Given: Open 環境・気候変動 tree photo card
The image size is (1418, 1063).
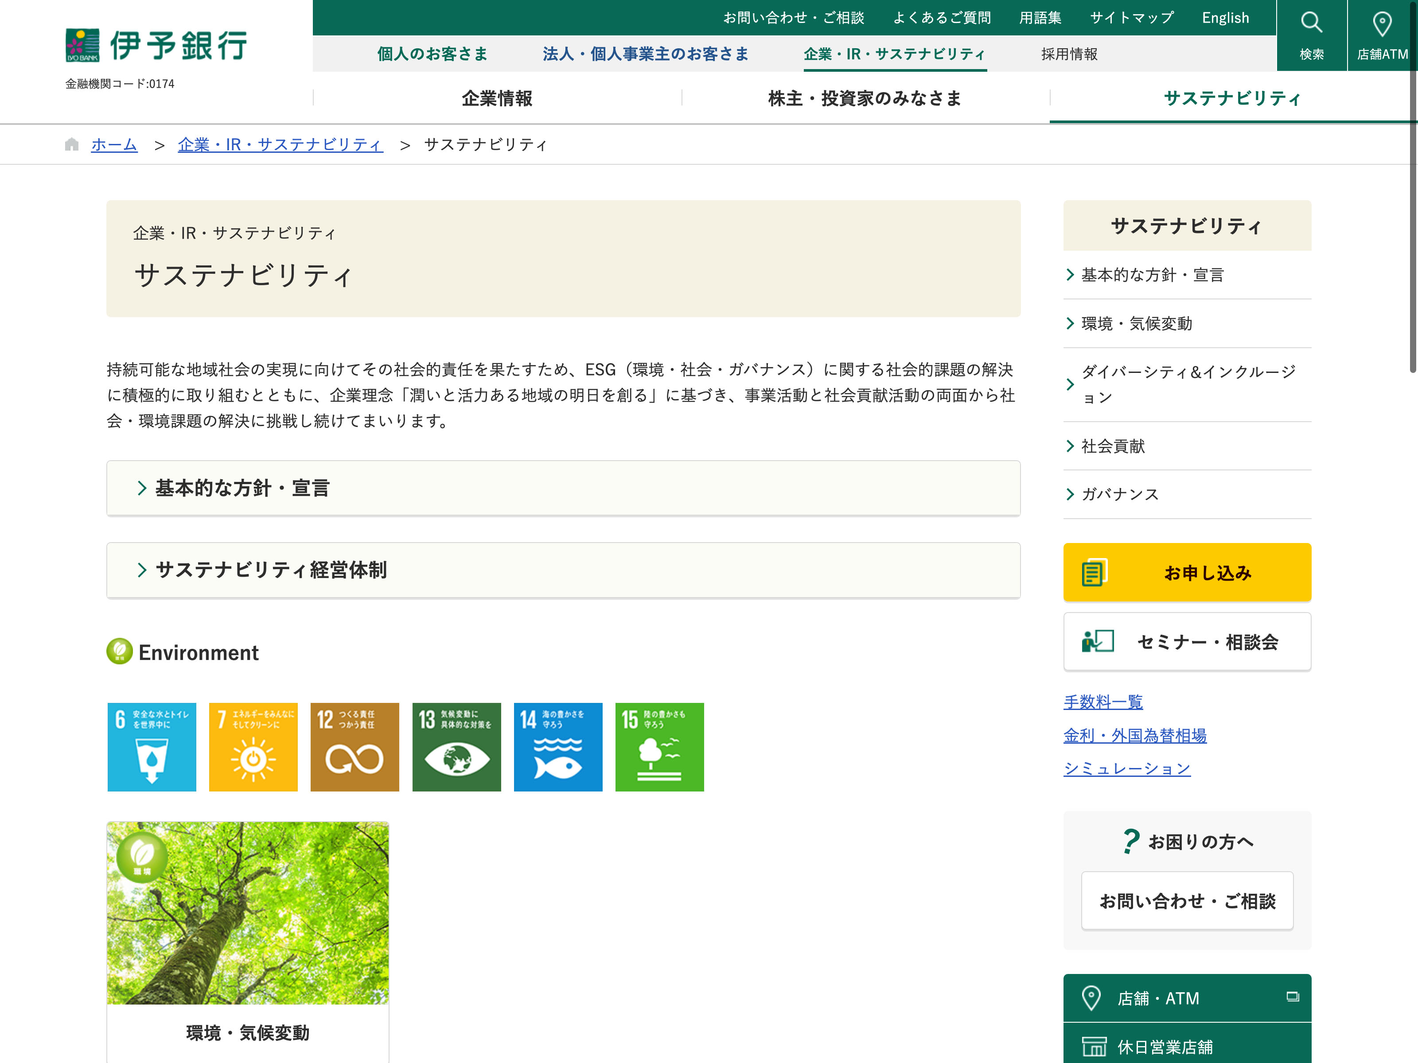Looking at the screenshot, I should [247, 913].
